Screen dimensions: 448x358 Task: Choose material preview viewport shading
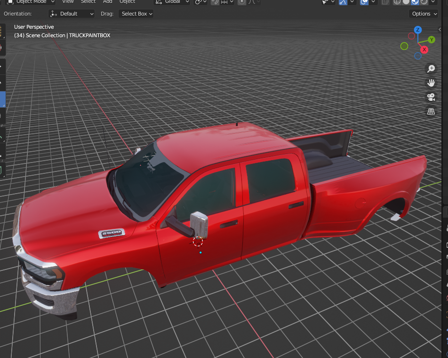click(415, 2)
